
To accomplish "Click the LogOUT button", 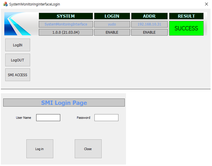I will [18, 60].
